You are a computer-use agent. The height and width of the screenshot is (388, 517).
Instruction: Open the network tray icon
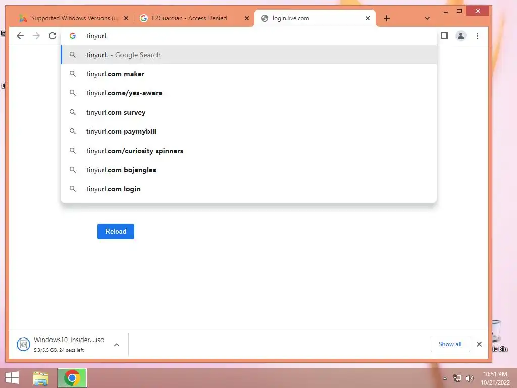(x=457, y=378)
